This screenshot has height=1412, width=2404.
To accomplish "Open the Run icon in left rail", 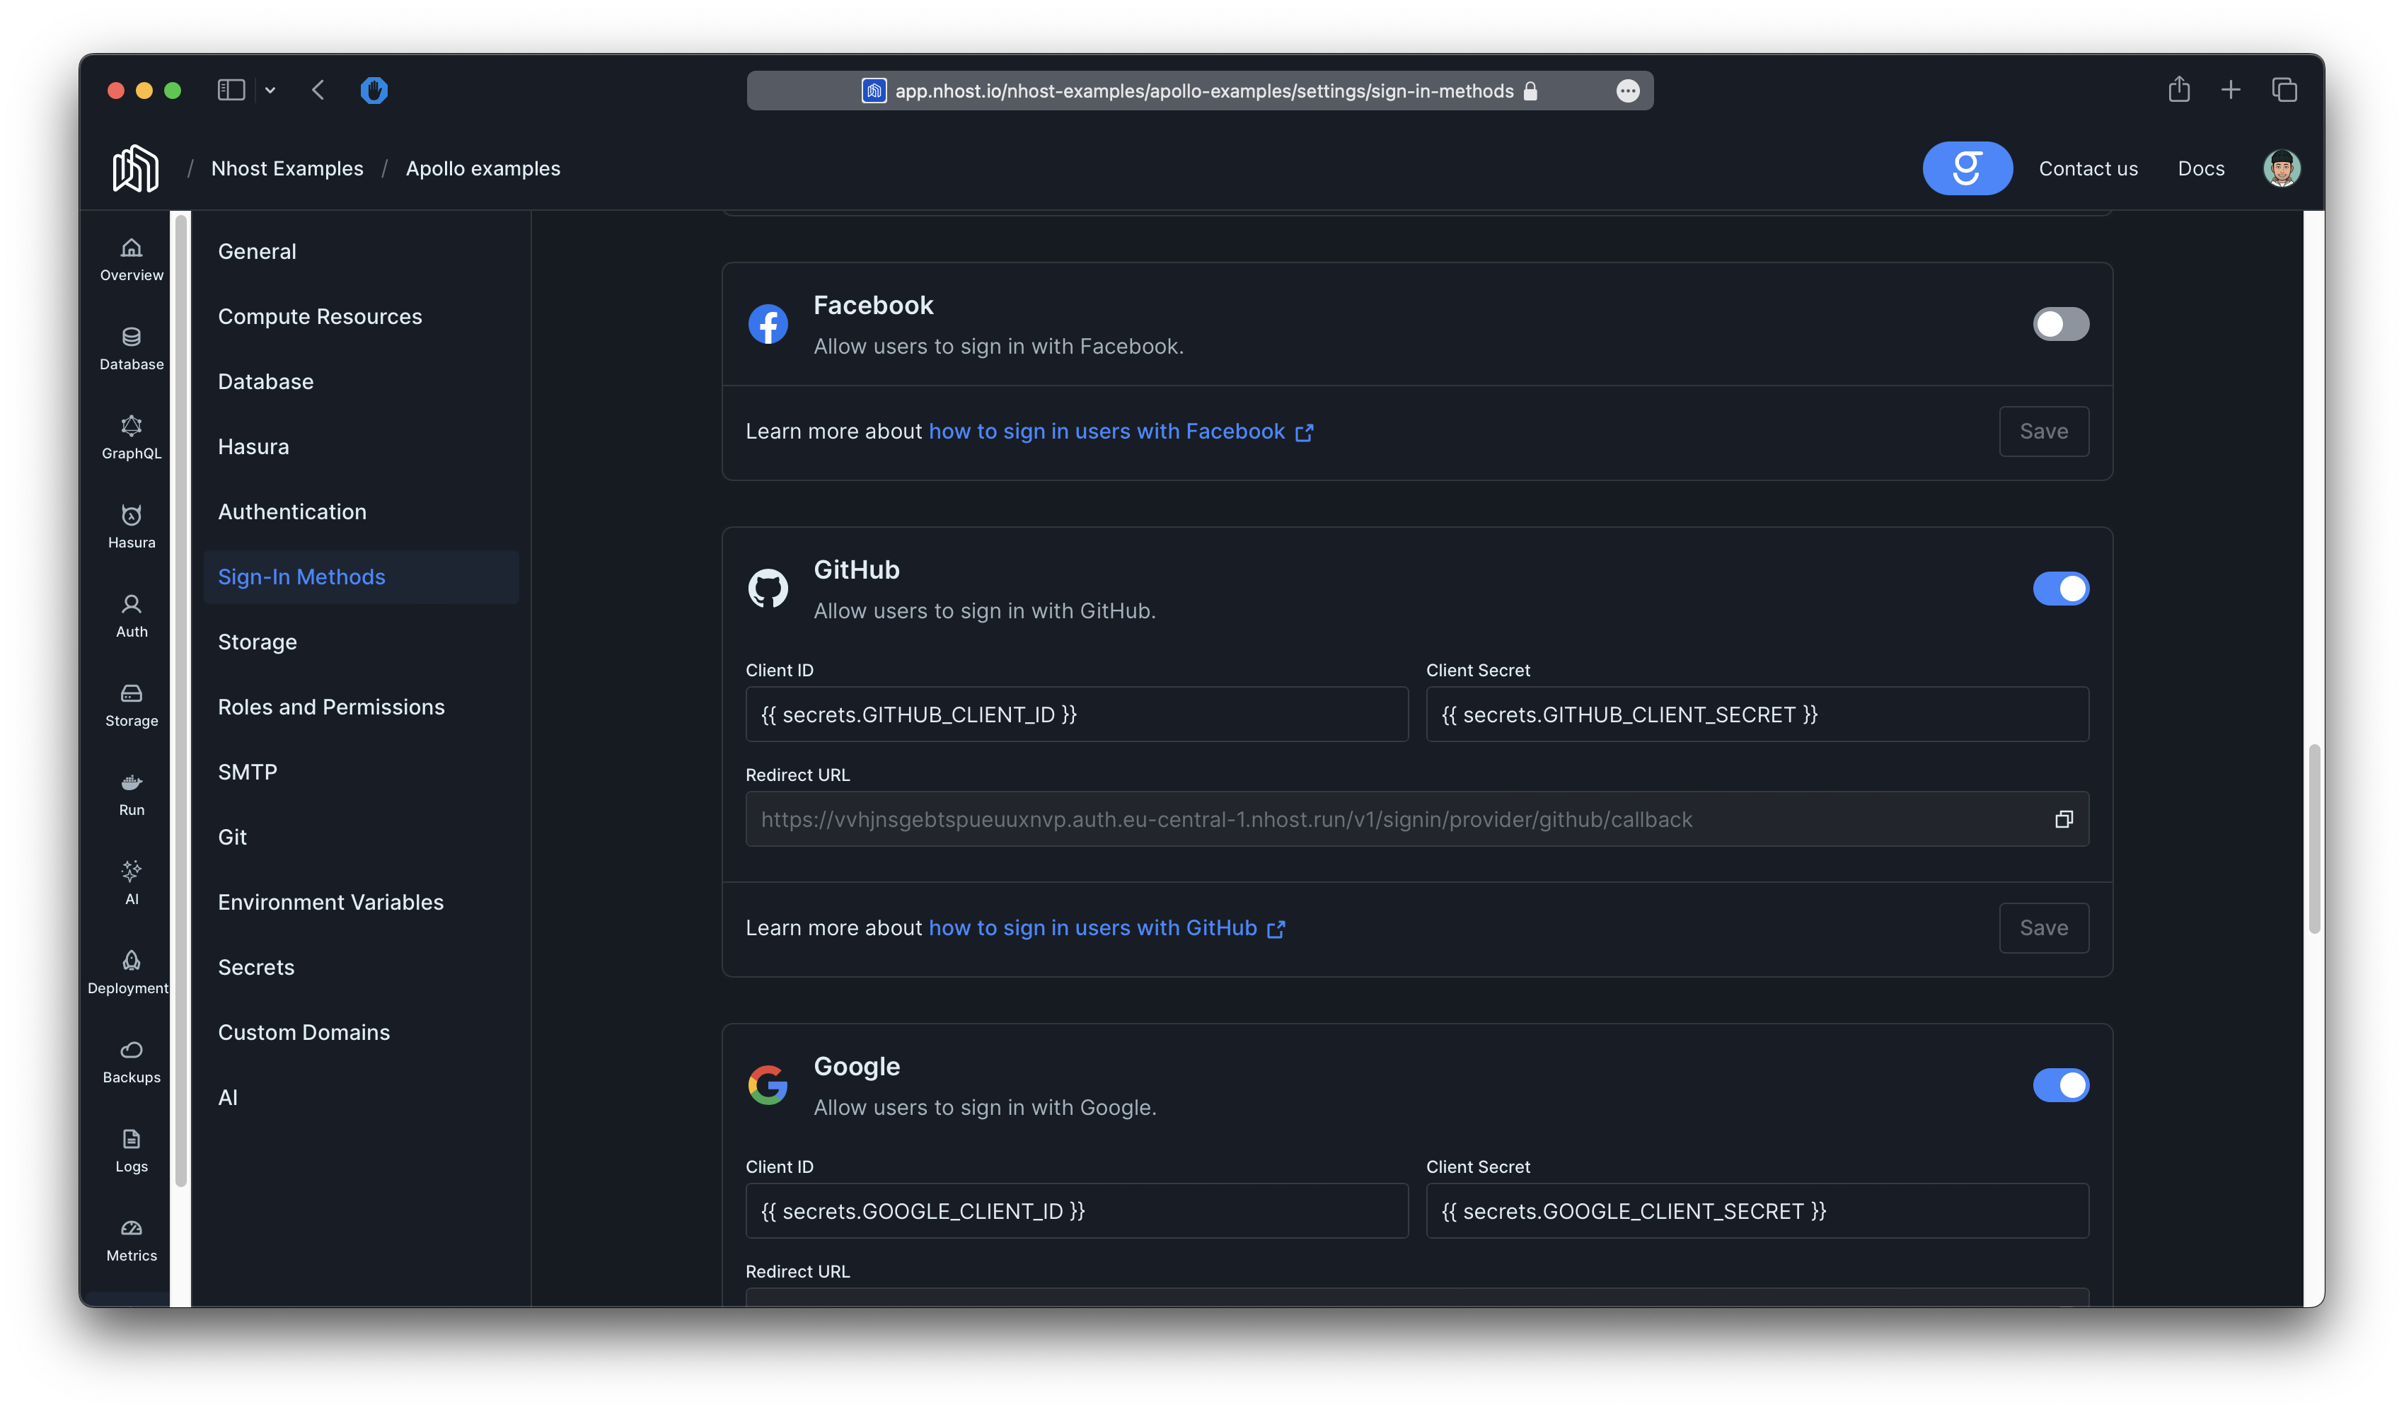I will (x=132, y=794).
